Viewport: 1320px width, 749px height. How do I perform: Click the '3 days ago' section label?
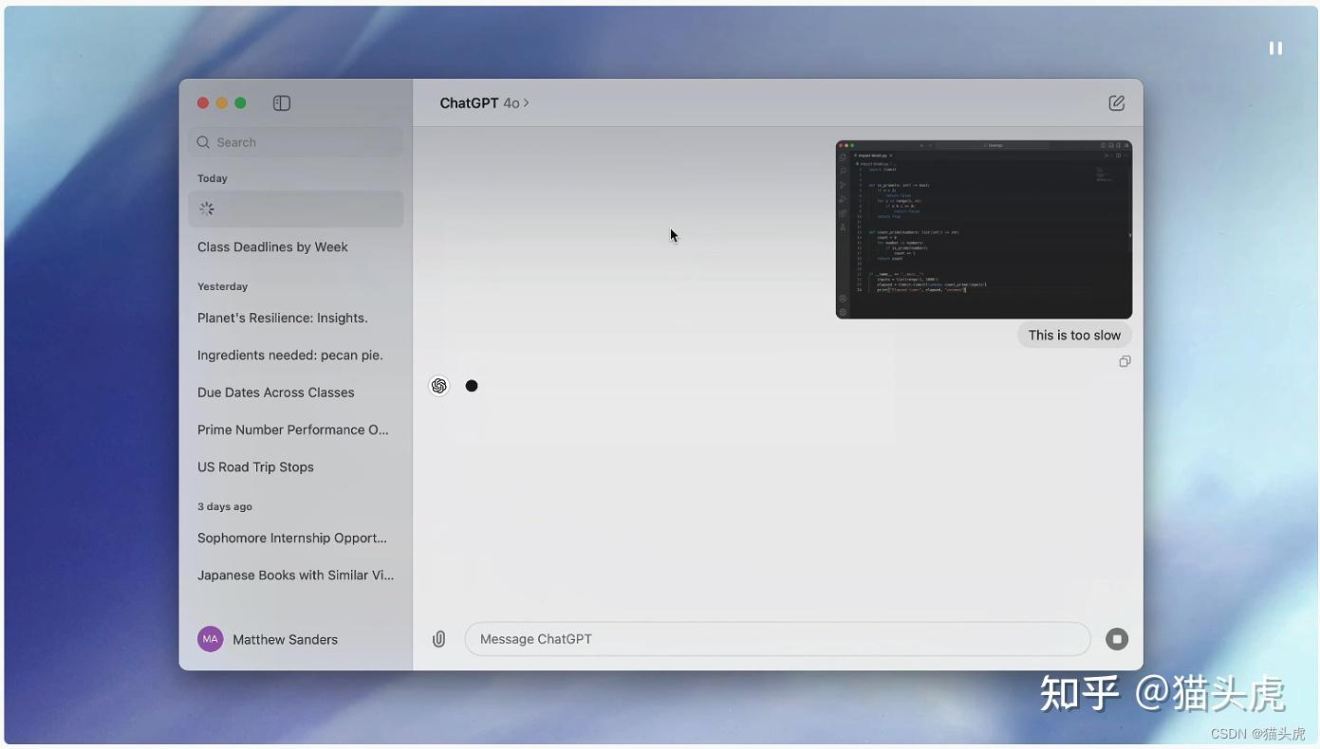click(225, 506)
